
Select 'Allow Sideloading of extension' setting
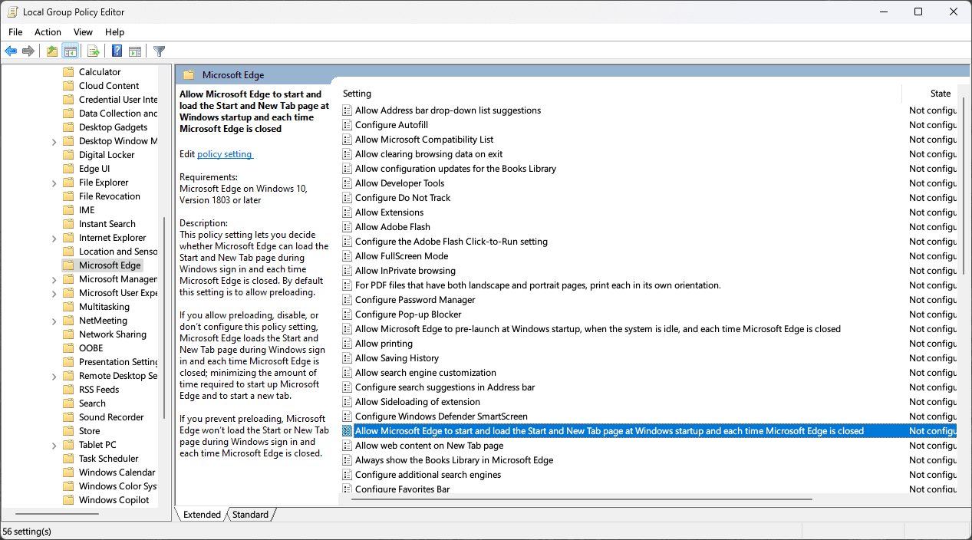(417, 402)
